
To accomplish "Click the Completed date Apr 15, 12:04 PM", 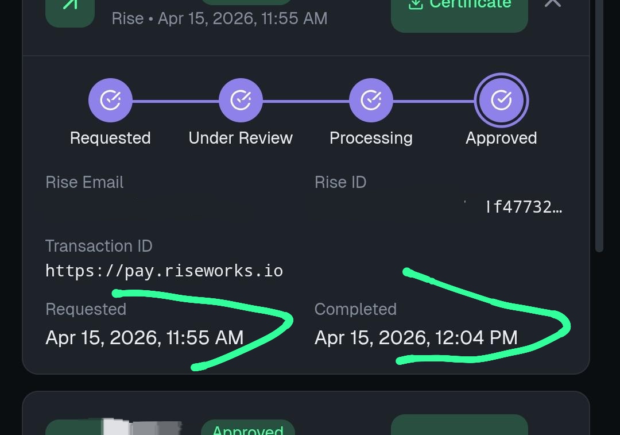I will (x=416, y=338).
